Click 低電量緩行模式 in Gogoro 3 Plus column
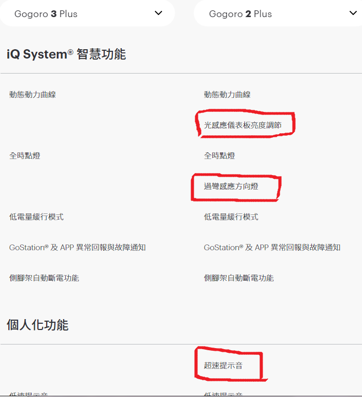The image size is (362, 402). pos(36,217)
